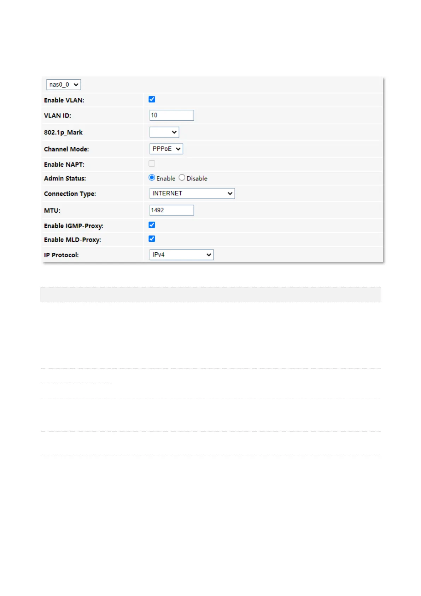Open the IP Protocol IPv4 dropdown
Screen dimensions: 421x596
[182, 255]
